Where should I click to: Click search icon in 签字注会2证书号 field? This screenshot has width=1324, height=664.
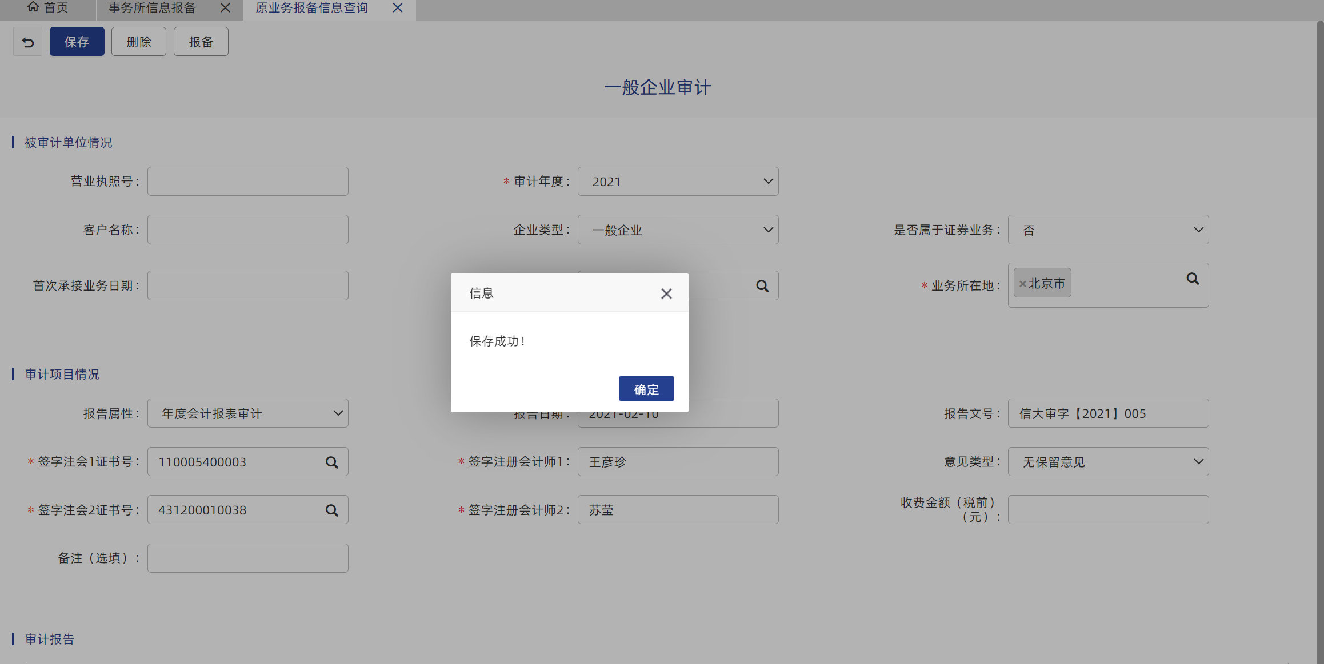click(x=332, y=510)
